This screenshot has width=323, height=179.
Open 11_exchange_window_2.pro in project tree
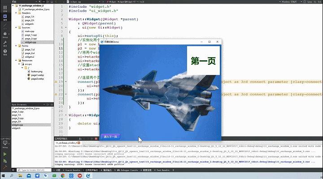pos(35,9)
